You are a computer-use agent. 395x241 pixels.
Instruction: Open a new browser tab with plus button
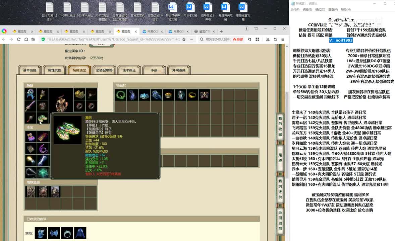tap(221, 31)
